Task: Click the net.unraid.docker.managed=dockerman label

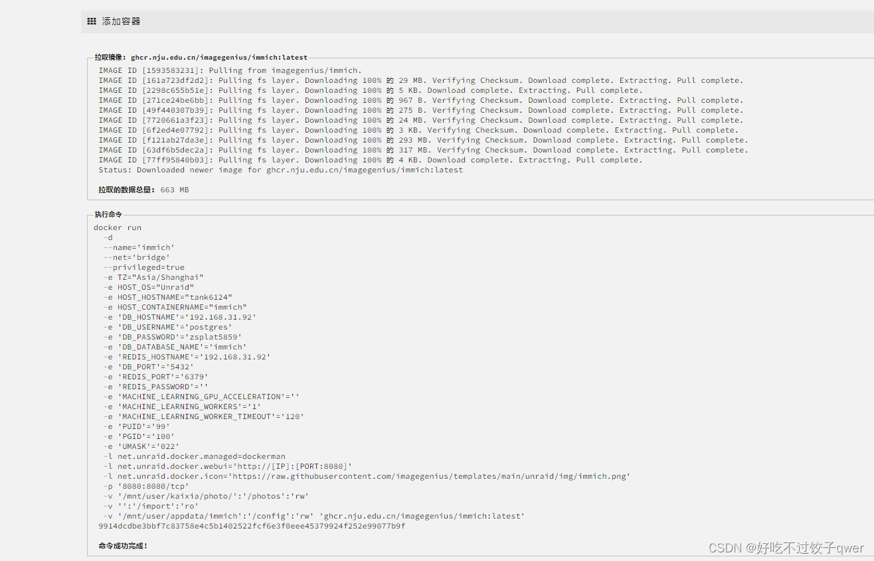Action: click(195, 456)
